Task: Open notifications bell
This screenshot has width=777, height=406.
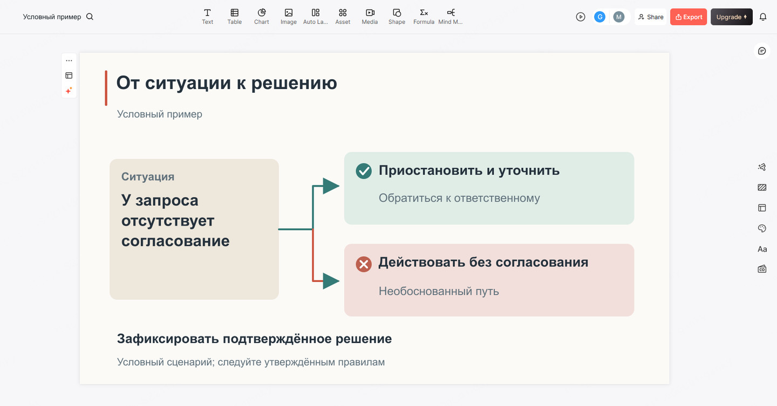Action: (763, 17)
